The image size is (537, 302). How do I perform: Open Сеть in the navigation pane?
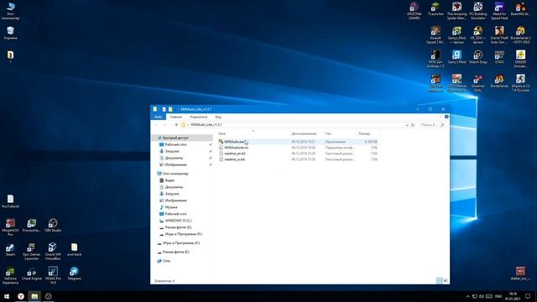(x=166, y=261)
